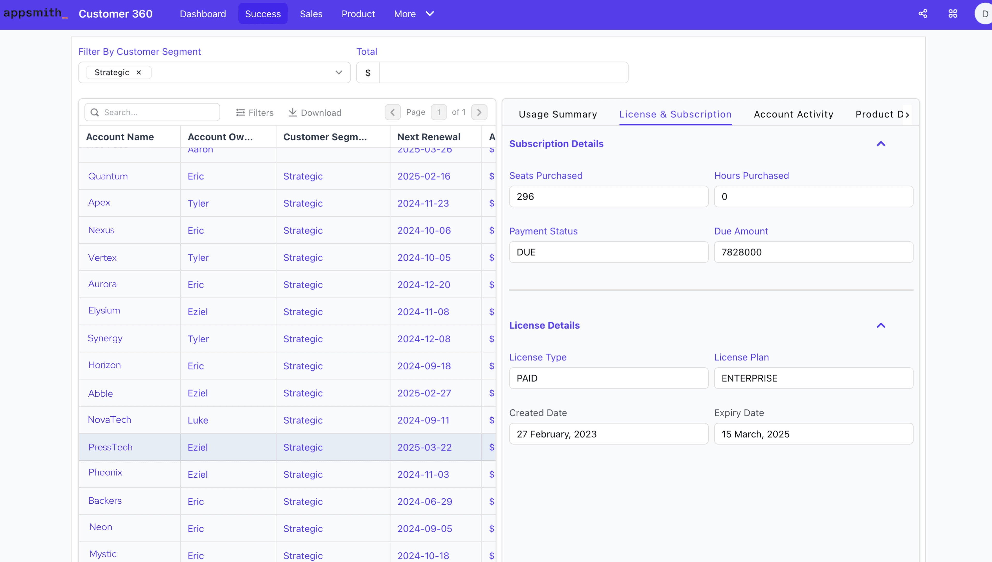Viewport: 992px width, 562px height.
Task: Collapse the Subscription Details section
Action: 880,144
